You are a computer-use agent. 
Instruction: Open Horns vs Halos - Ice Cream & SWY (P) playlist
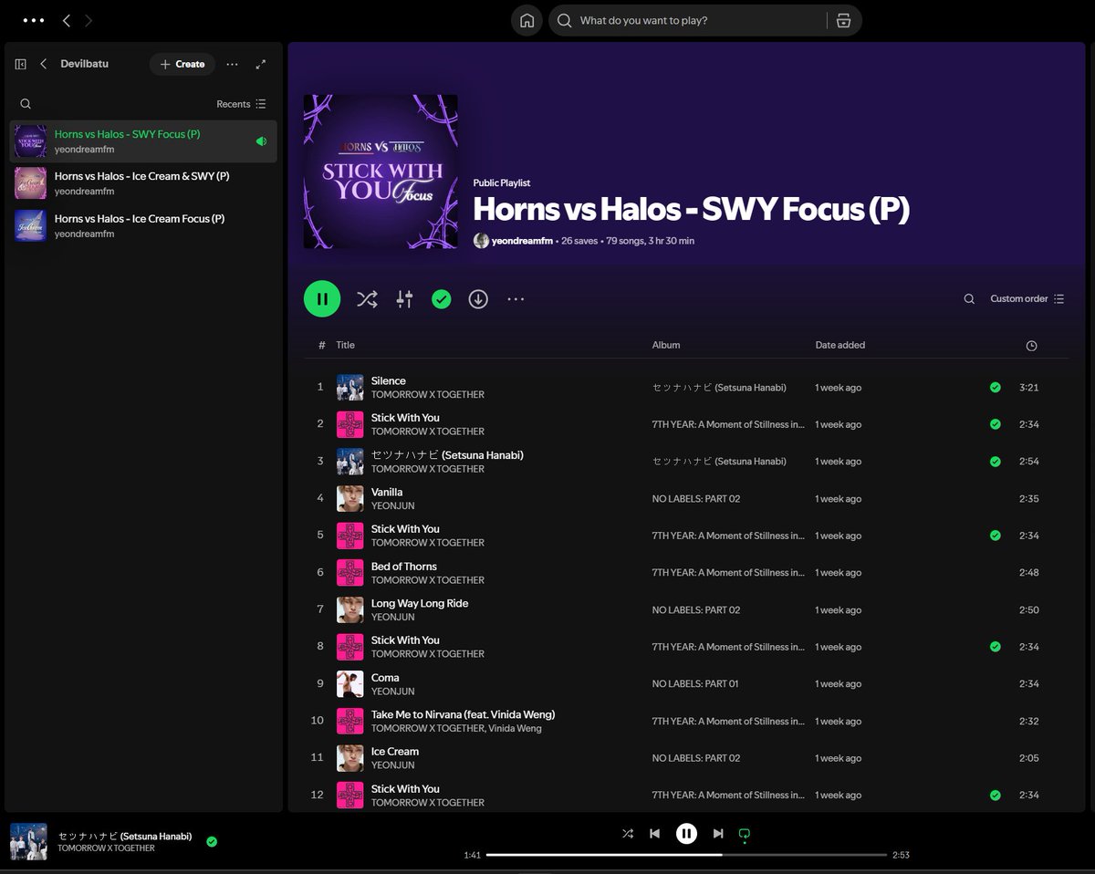pyautogui.click(x=143, y=183)
